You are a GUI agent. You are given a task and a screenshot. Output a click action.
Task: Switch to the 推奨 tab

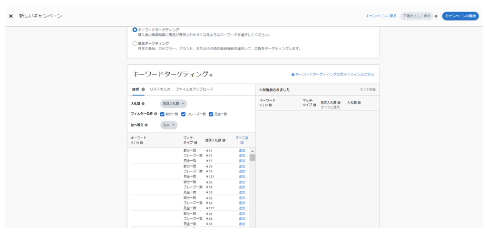coord(135,89)
